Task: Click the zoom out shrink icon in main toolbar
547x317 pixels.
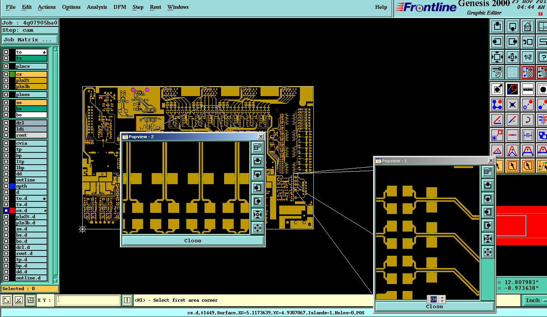Action: click(513, 57)
